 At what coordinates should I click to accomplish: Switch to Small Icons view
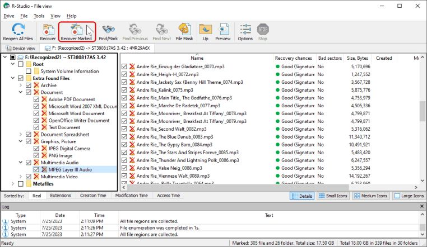coord(333,196)
